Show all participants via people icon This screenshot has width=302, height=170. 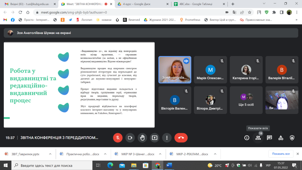258,138
